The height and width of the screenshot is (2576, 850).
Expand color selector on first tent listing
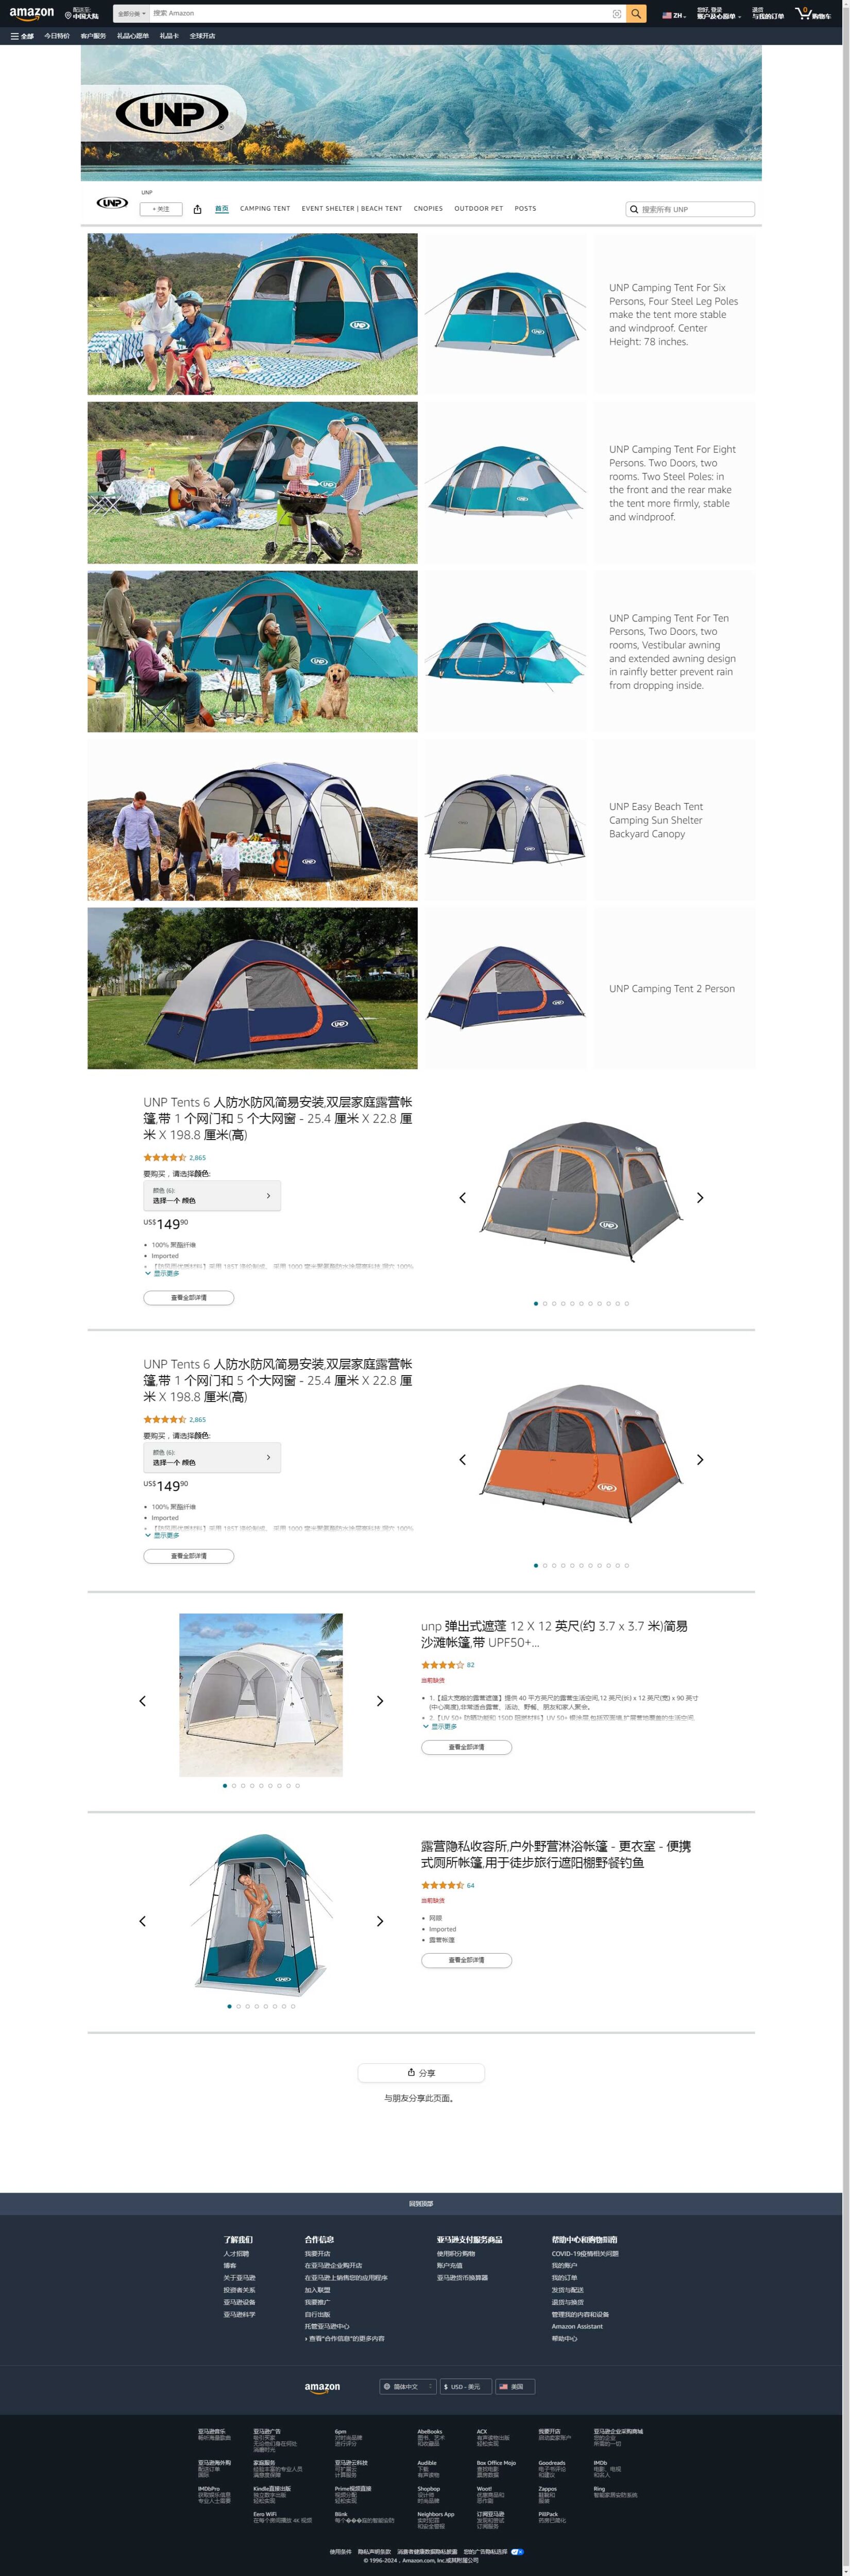click(x=212, y=1195)
